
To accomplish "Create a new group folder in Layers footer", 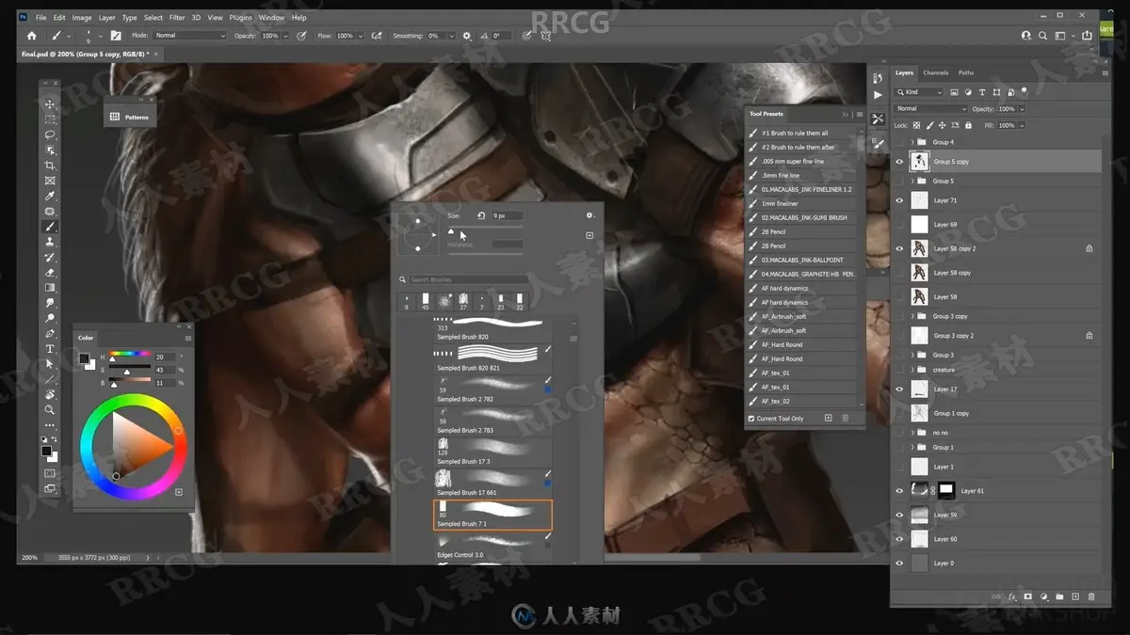I will pyautogui.click(x=1059, y=596).
